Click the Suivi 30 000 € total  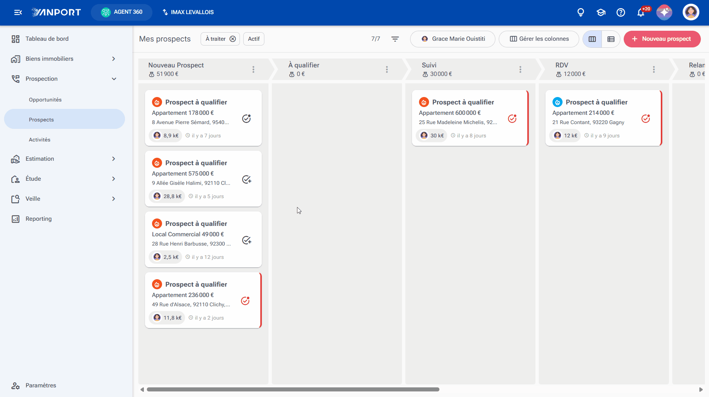437,74
